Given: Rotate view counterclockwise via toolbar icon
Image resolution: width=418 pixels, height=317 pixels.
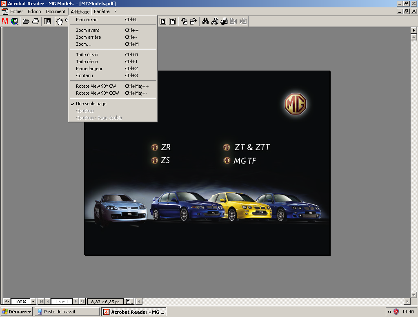Looking at the screenshot, I should pyautogui.click(x=184, y=21).
